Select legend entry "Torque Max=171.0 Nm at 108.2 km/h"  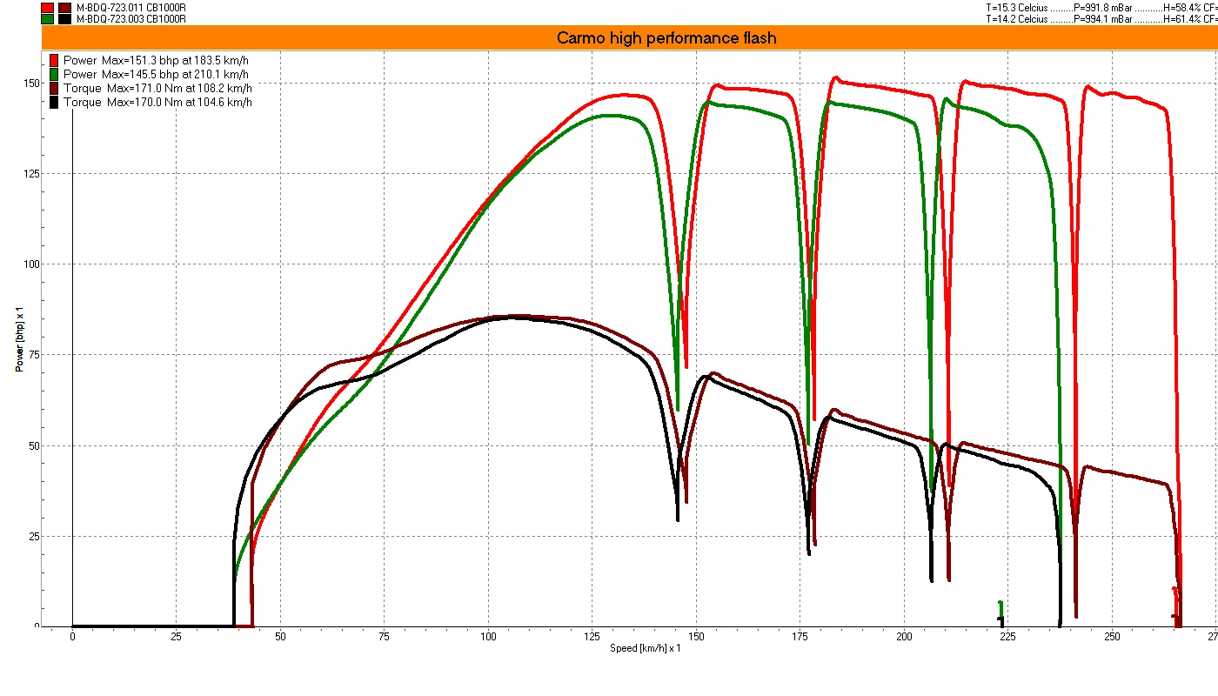coord(157,88)
